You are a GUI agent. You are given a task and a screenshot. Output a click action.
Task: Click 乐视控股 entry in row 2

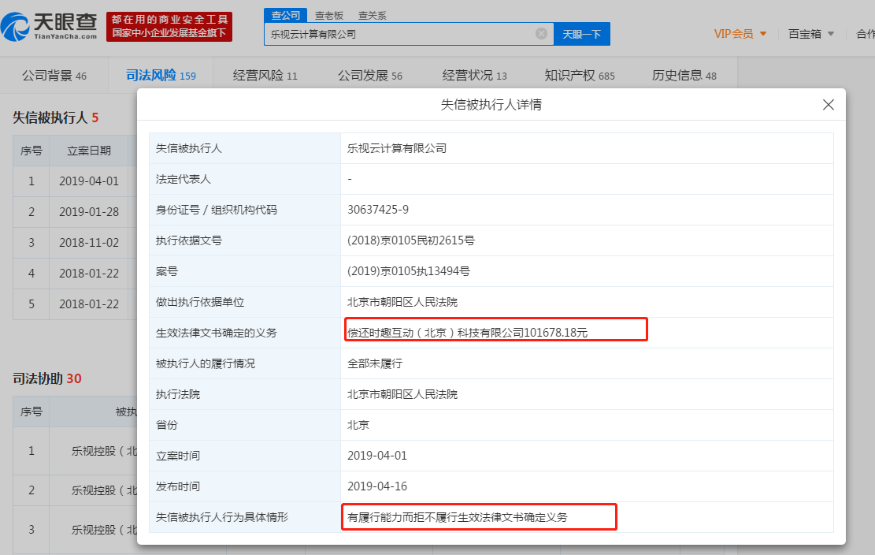tap(104, 490)
